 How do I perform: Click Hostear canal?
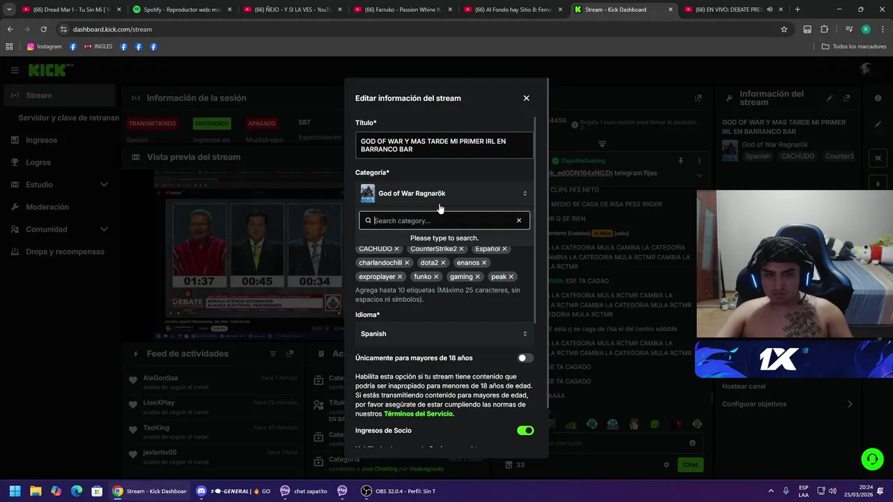coord(744,386)
